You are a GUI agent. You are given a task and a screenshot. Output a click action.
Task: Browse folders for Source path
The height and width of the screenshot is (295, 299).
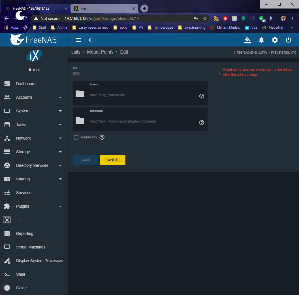(x=80, y=94)
